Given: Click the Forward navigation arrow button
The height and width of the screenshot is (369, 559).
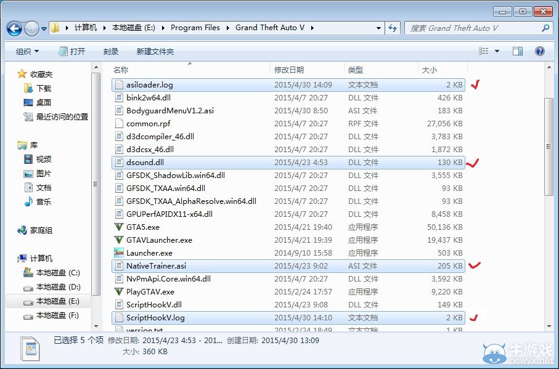Looking at the screenshot, I should 31,28.
